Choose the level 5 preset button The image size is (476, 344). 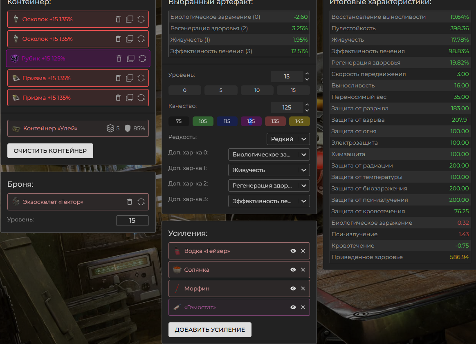[221, 90]
